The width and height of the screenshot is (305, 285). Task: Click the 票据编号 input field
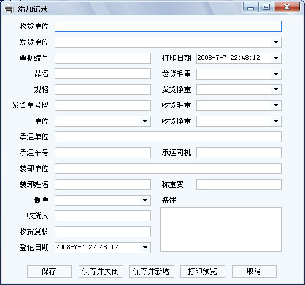(x=102, y=58)
